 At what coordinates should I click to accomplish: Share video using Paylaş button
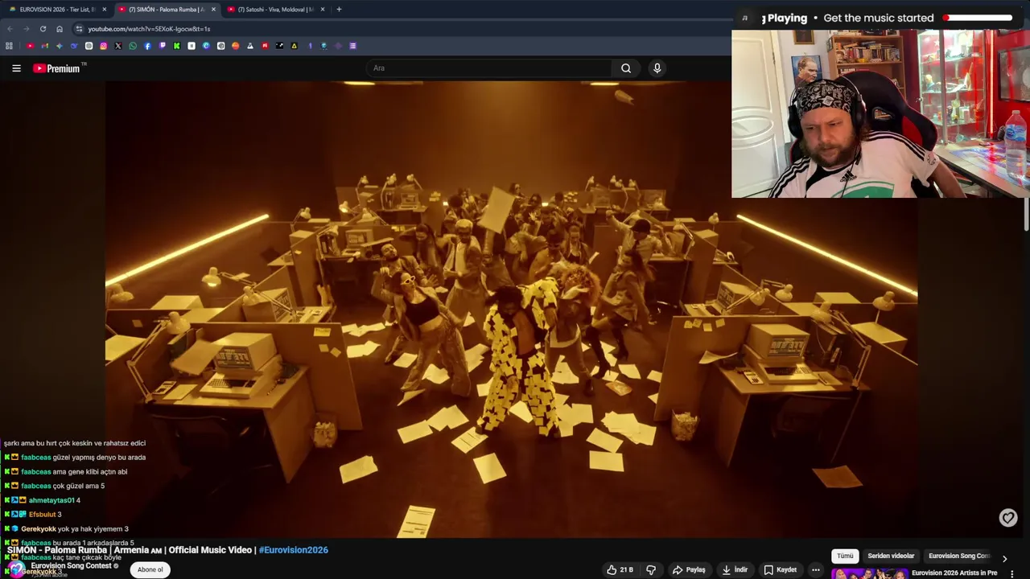690,570
